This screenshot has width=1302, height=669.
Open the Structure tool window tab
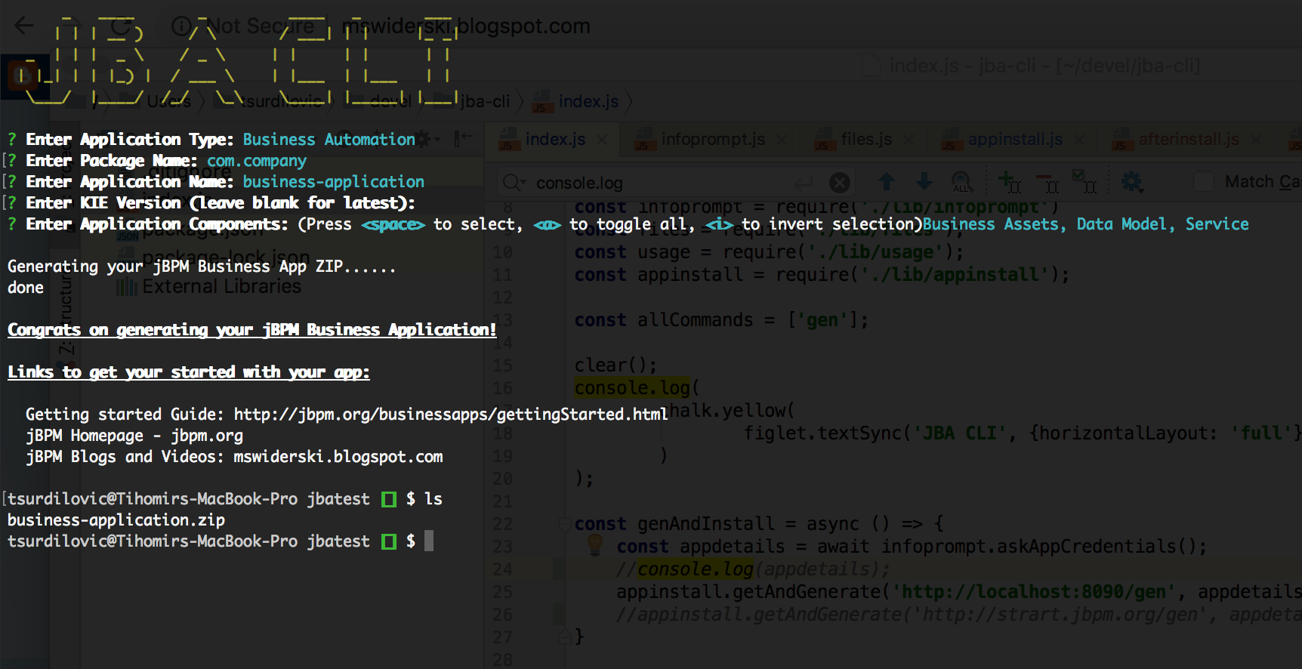pyautogui.click(x=66, y=313)
